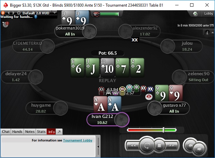215x158 pixels.
Task: Stop the hand replay
Action: pyautogui.click(x=159, y=145)
